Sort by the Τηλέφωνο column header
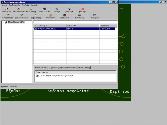 pos(107,26)
